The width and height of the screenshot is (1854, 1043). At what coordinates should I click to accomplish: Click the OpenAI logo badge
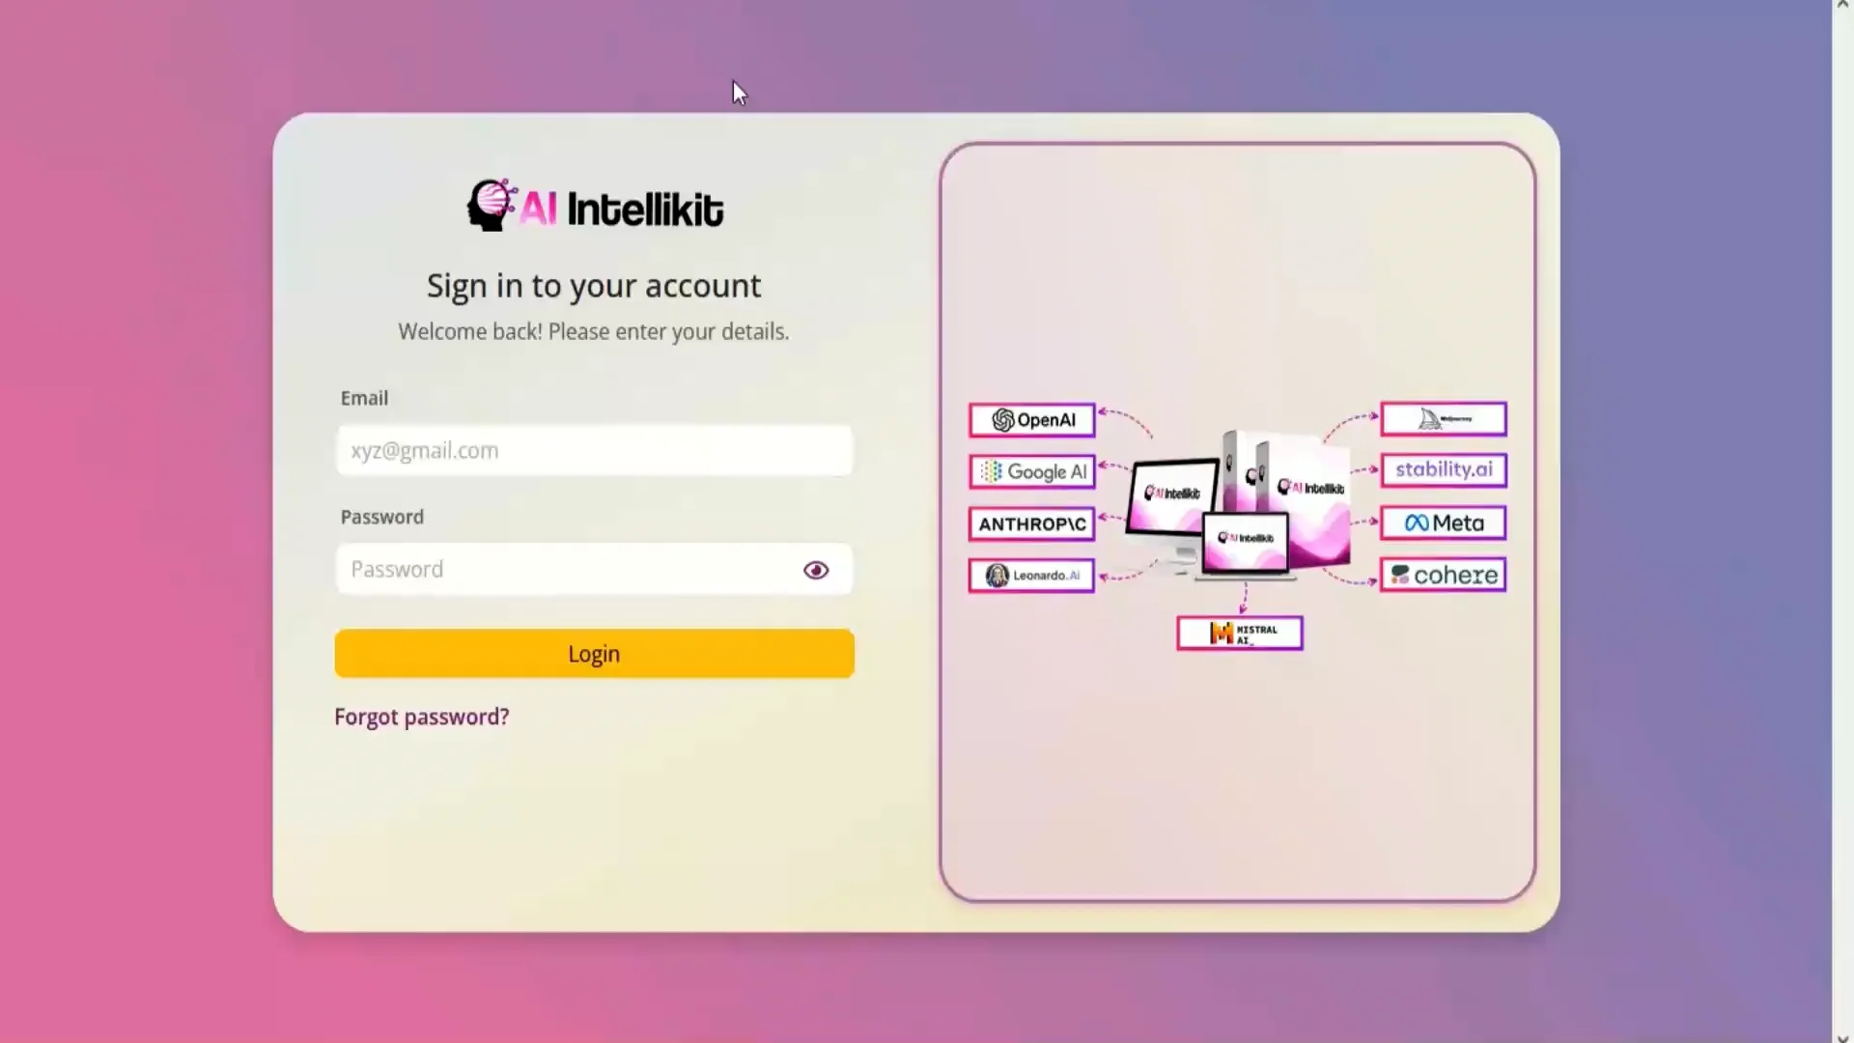click(1030, 419)
